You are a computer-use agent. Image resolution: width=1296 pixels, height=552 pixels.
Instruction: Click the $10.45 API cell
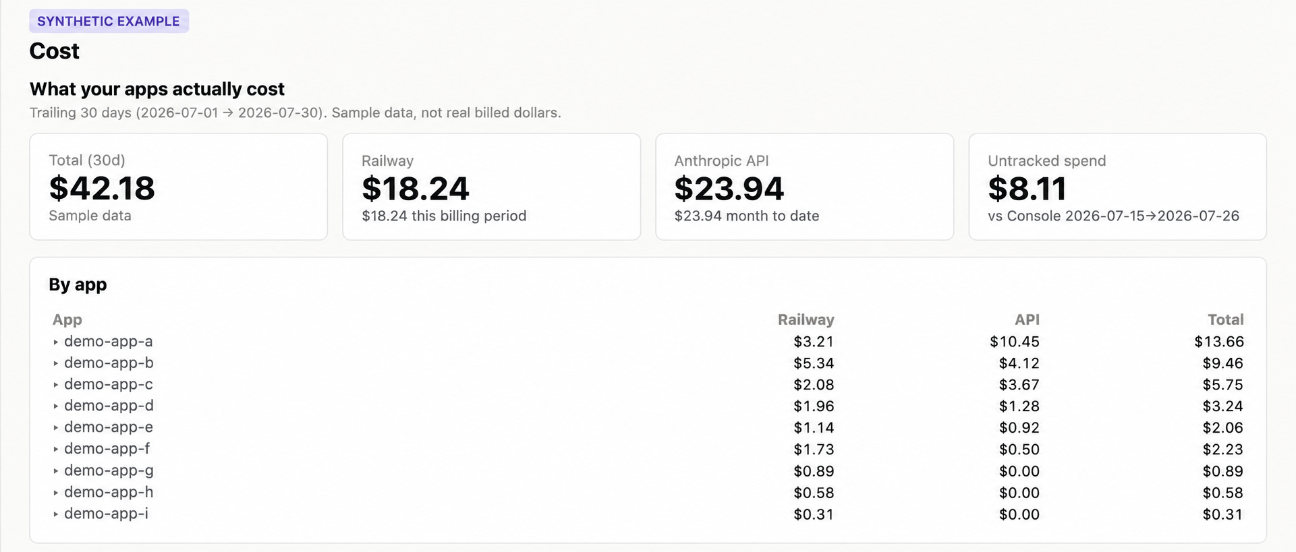[x=1015, y=342]
